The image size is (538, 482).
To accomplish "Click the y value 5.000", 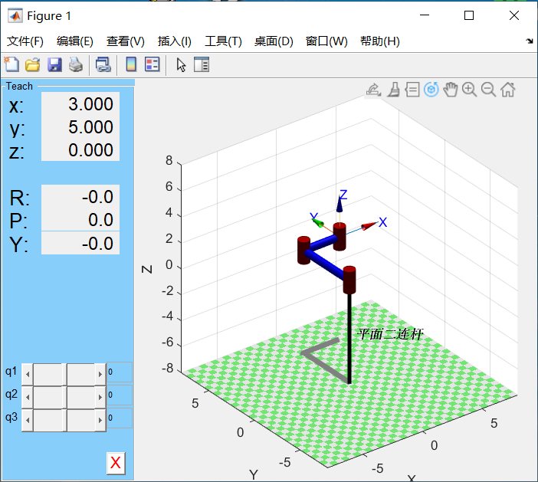I will click(x=80, y=127).
